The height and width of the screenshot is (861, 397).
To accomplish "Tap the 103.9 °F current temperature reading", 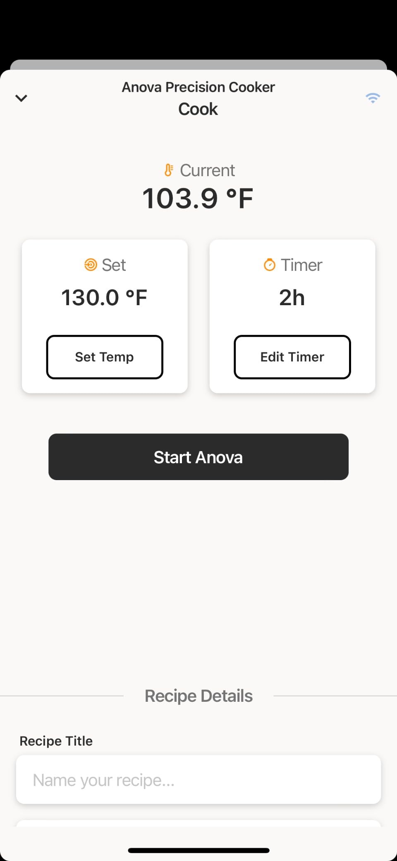I will tap(198, 199).
